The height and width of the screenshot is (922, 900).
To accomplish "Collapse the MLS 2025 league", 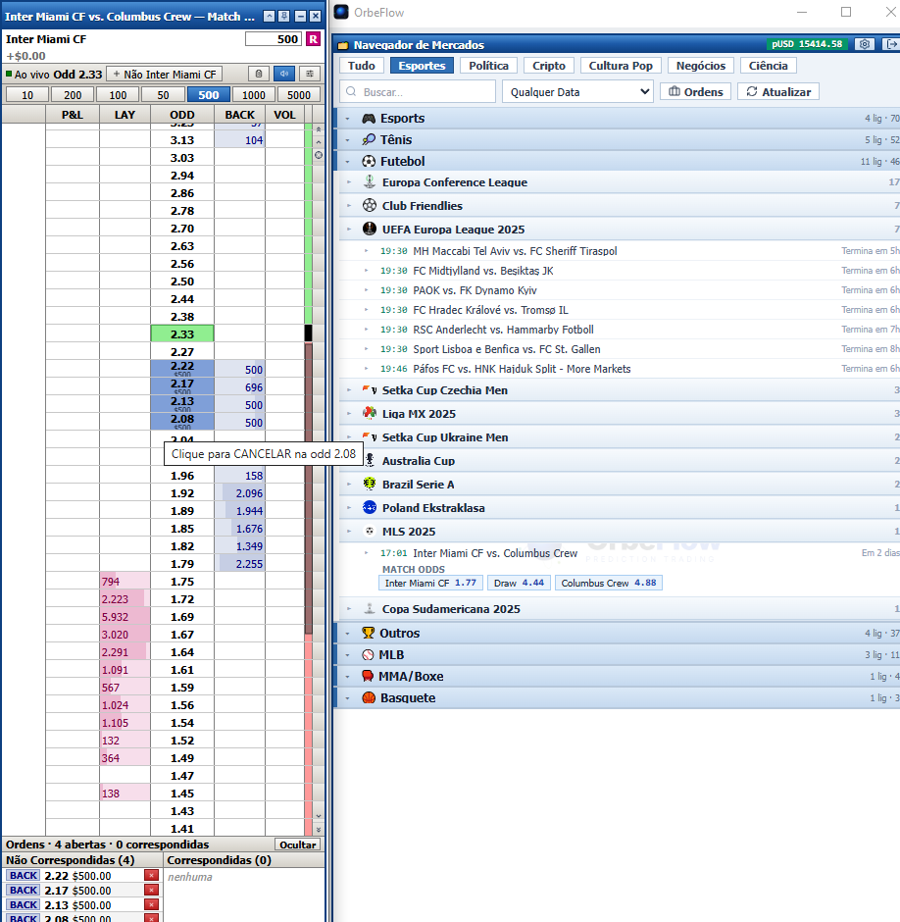I will tap(349, 531).
